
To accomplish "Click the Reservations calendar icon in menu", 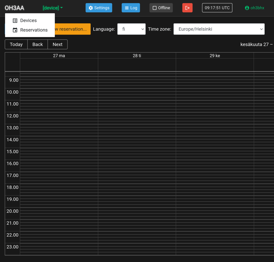I will [15, 30].
